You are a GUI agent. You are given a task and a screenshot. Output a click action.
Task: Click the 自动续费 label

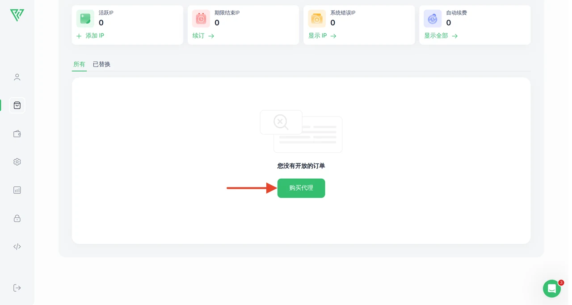click(x=457, y=13)
